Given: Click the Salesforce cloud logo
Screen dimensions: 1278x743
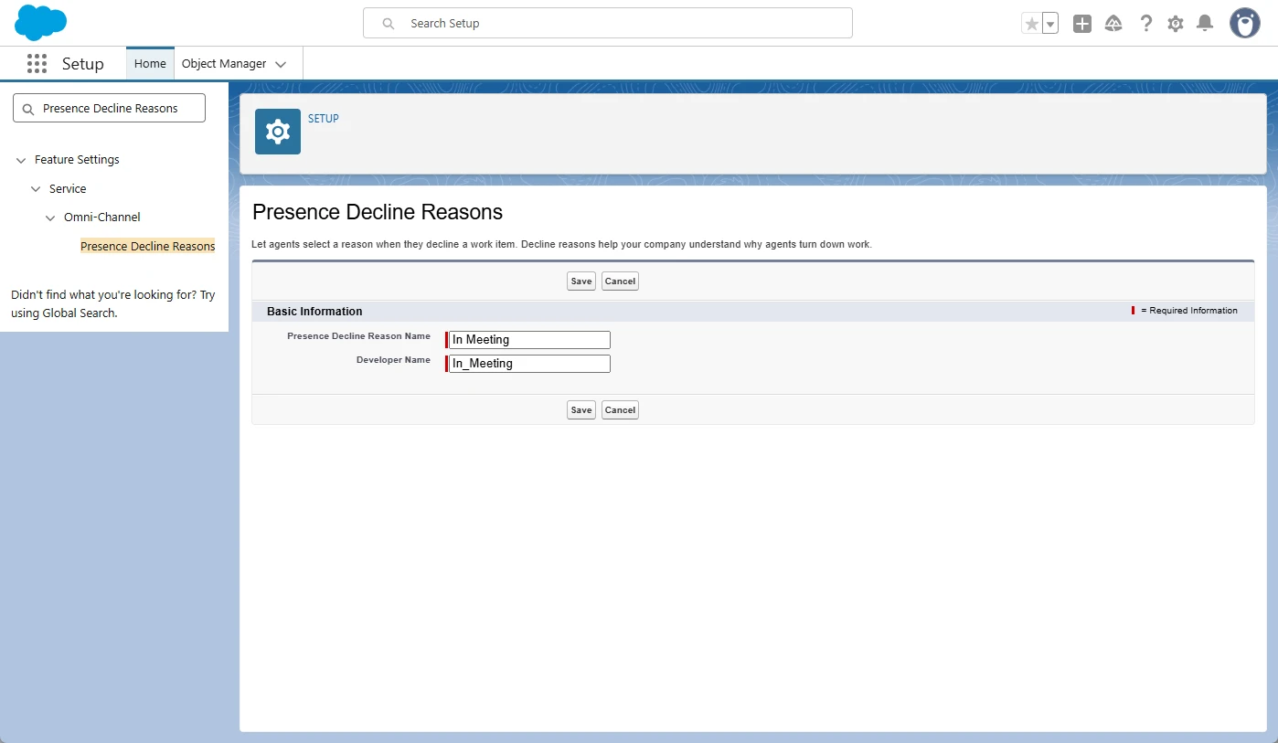Looking at the screenshot, I should click(x=41, y=23).
